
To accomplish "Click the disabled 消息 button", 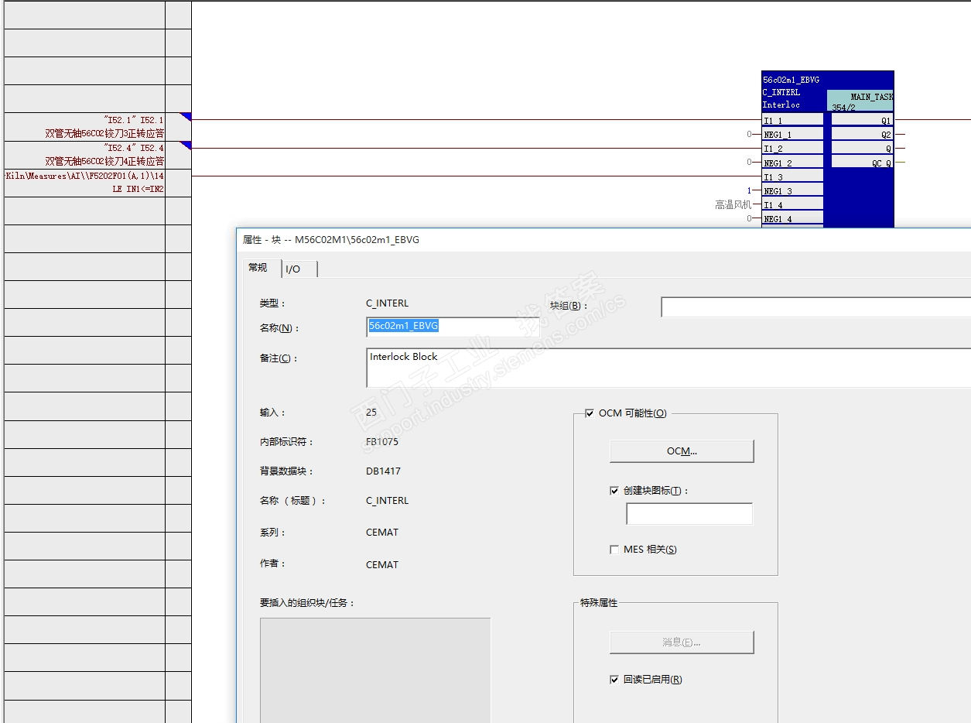I will click(682, 642).
